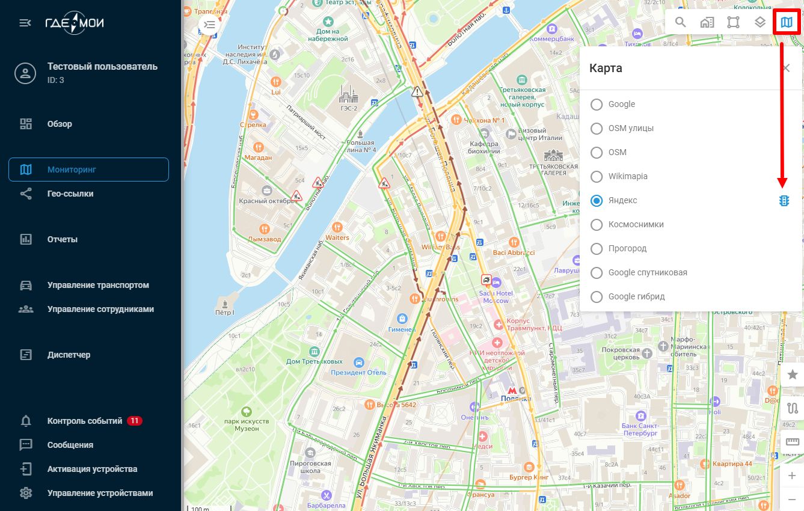This screenshot has width=804, height=511.
Task: Select the Космоснимки radio button
Action: 597,225
